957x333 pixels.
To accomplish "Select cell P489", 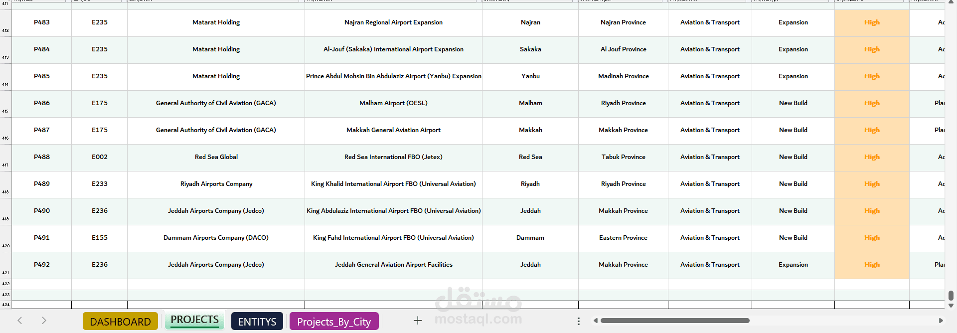I will [x=42, y=184].
